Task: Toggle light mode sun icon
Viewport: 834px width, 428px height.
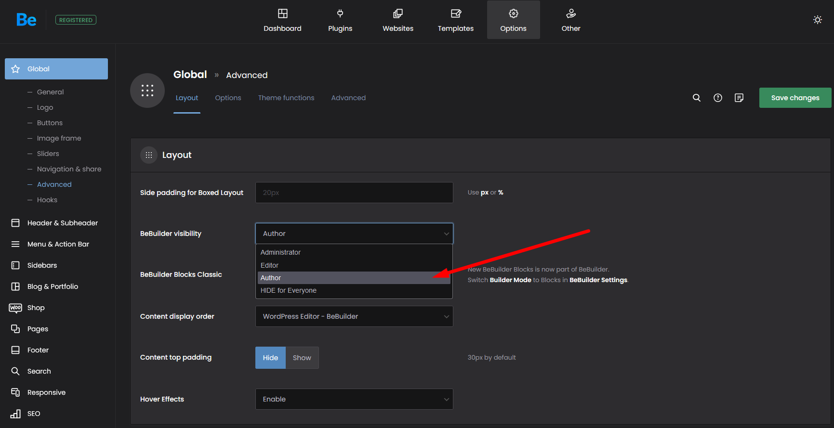Action: (818, 20)
